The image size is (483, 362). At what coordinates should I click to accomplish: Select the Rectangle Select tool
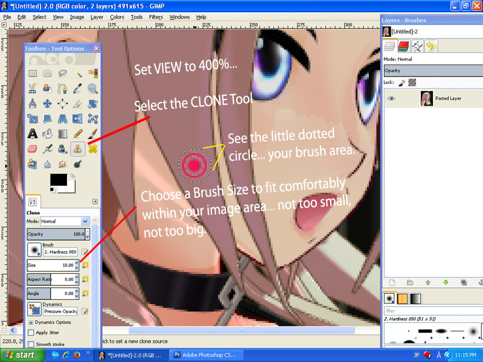(33, 73)
